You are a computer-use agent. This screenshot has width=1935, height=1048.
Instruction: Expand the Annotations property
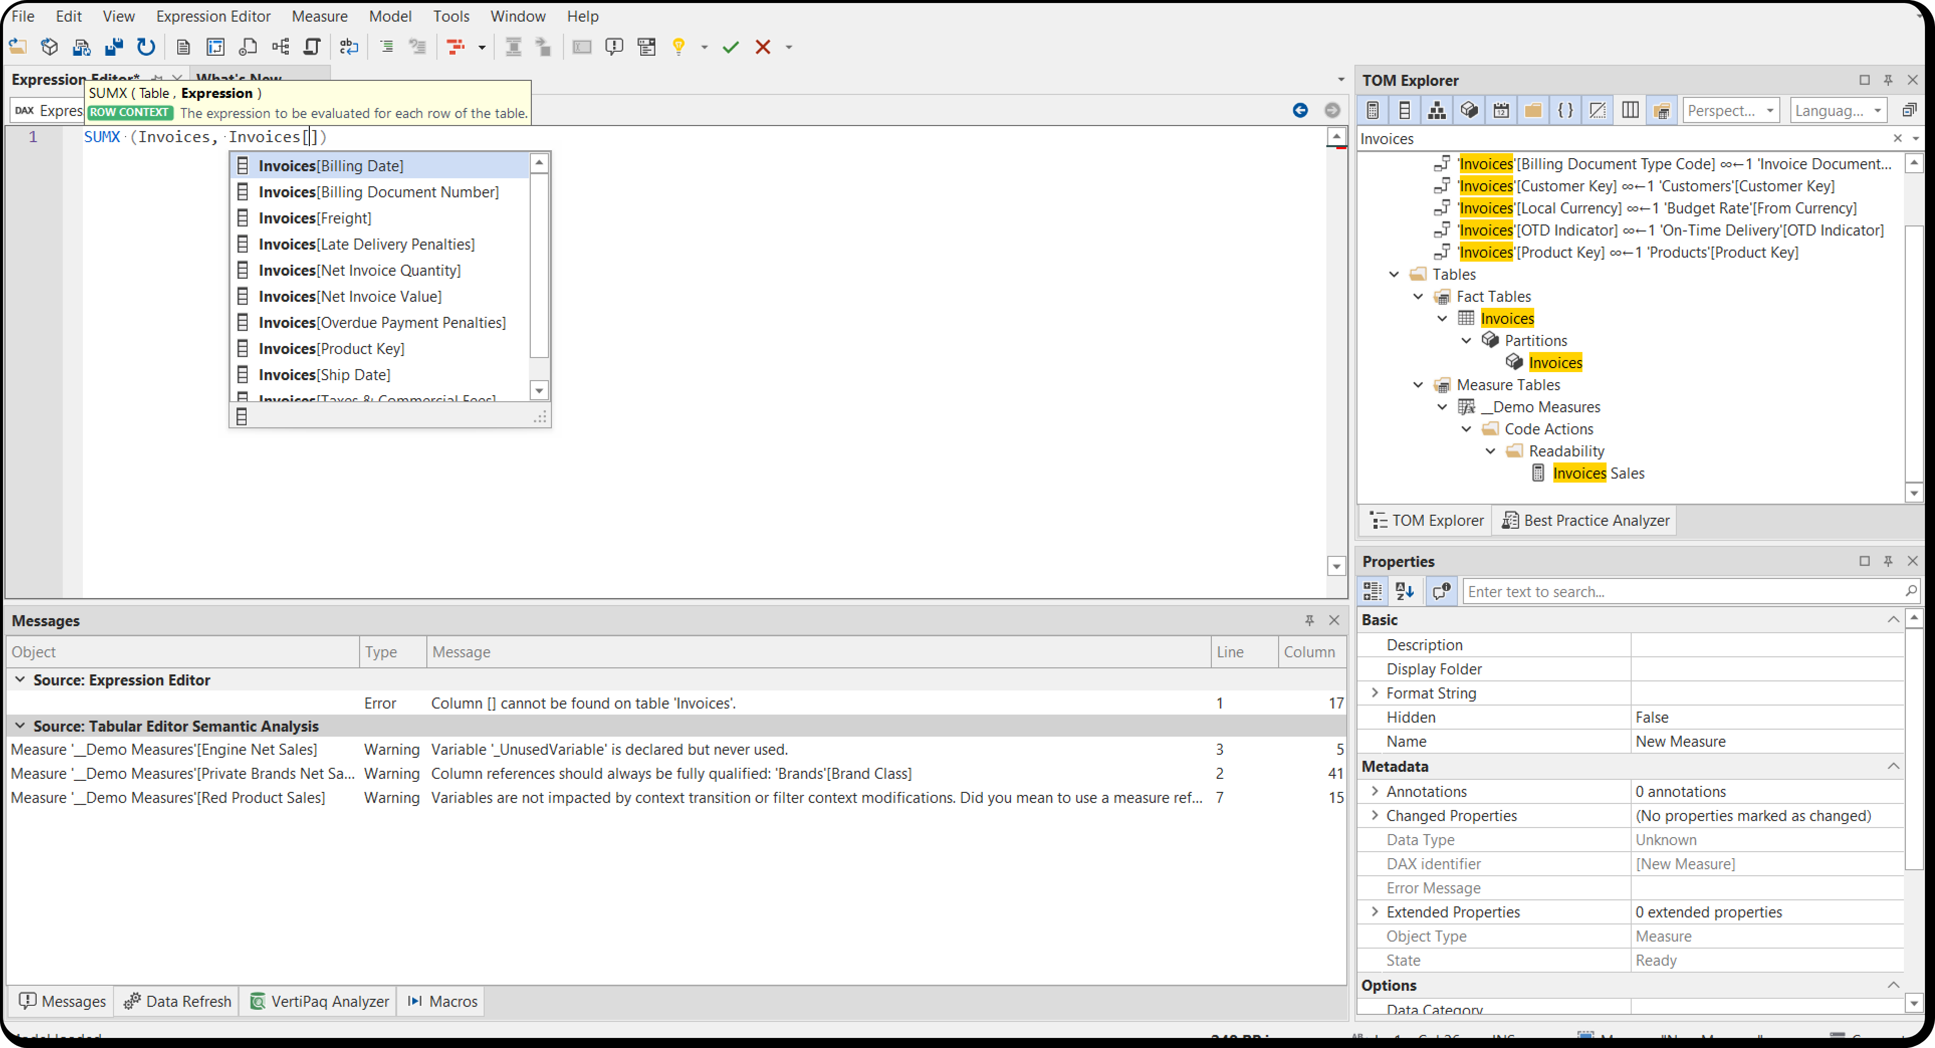pyautogui.click(x=1375, y=791)
